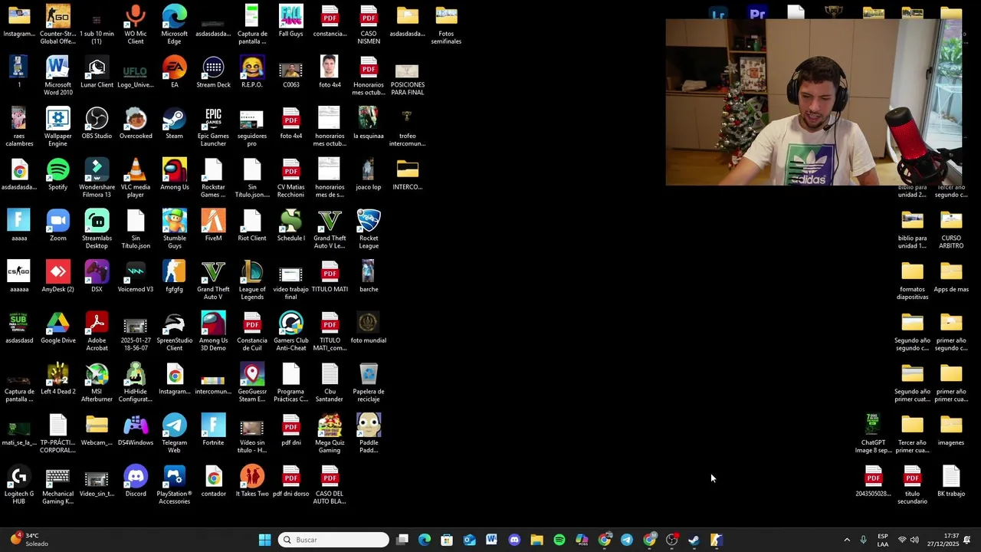Open the Steam desktop shortcut
The image size is (981, 552).
(174, 123)
